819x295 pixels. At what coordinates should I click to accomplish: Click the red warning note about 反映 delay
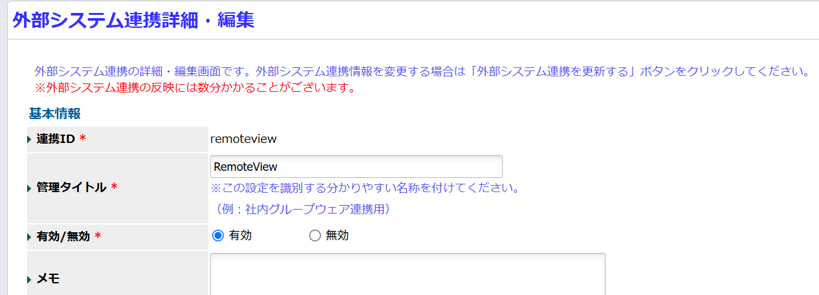click(195, 87)
